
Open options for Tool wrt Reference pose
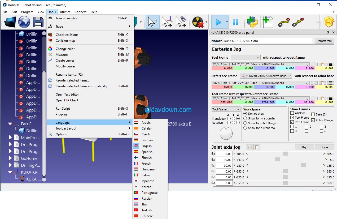click(330, 98)
